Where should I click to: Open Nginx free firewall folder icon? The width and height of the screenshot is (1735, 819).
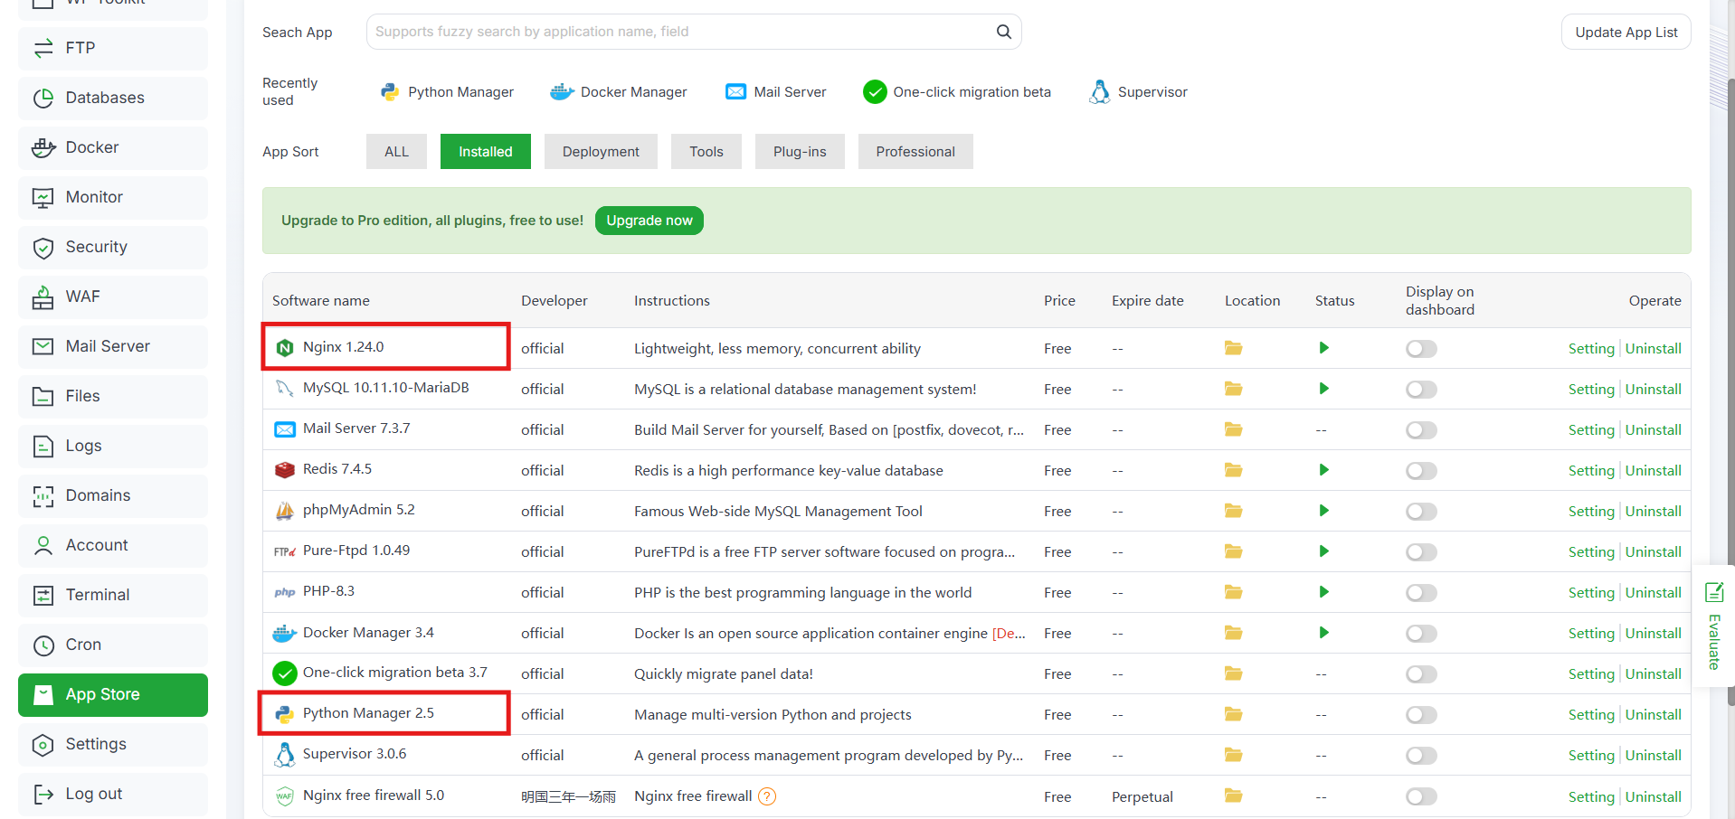click(x=1233, y=796)
